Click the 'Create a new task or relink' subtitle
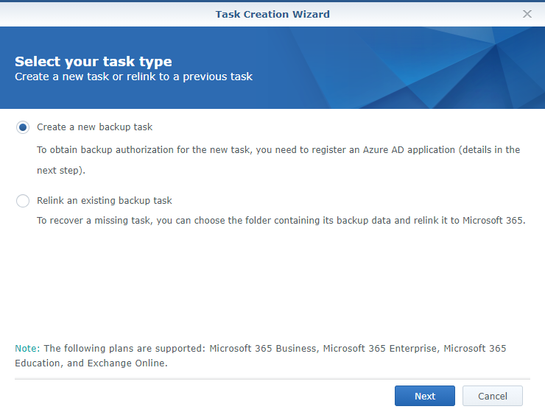545x412 pixels. tap(133, 77)
